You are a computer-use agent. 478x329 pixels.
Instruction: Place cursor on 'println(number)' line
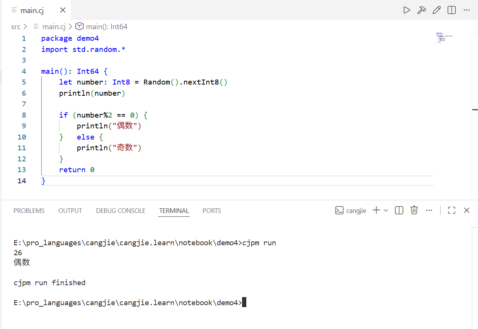92,93
